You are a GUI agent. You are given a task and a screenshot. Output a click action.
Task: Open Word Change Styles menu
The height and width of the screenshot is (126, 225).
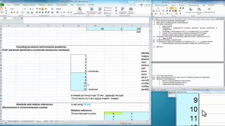pyautogui.click(x=199, y=11)
